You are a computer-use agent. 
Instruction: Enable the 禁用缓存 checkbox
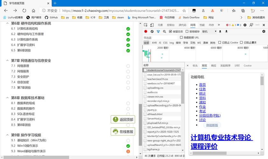click(x=187, y=31)
